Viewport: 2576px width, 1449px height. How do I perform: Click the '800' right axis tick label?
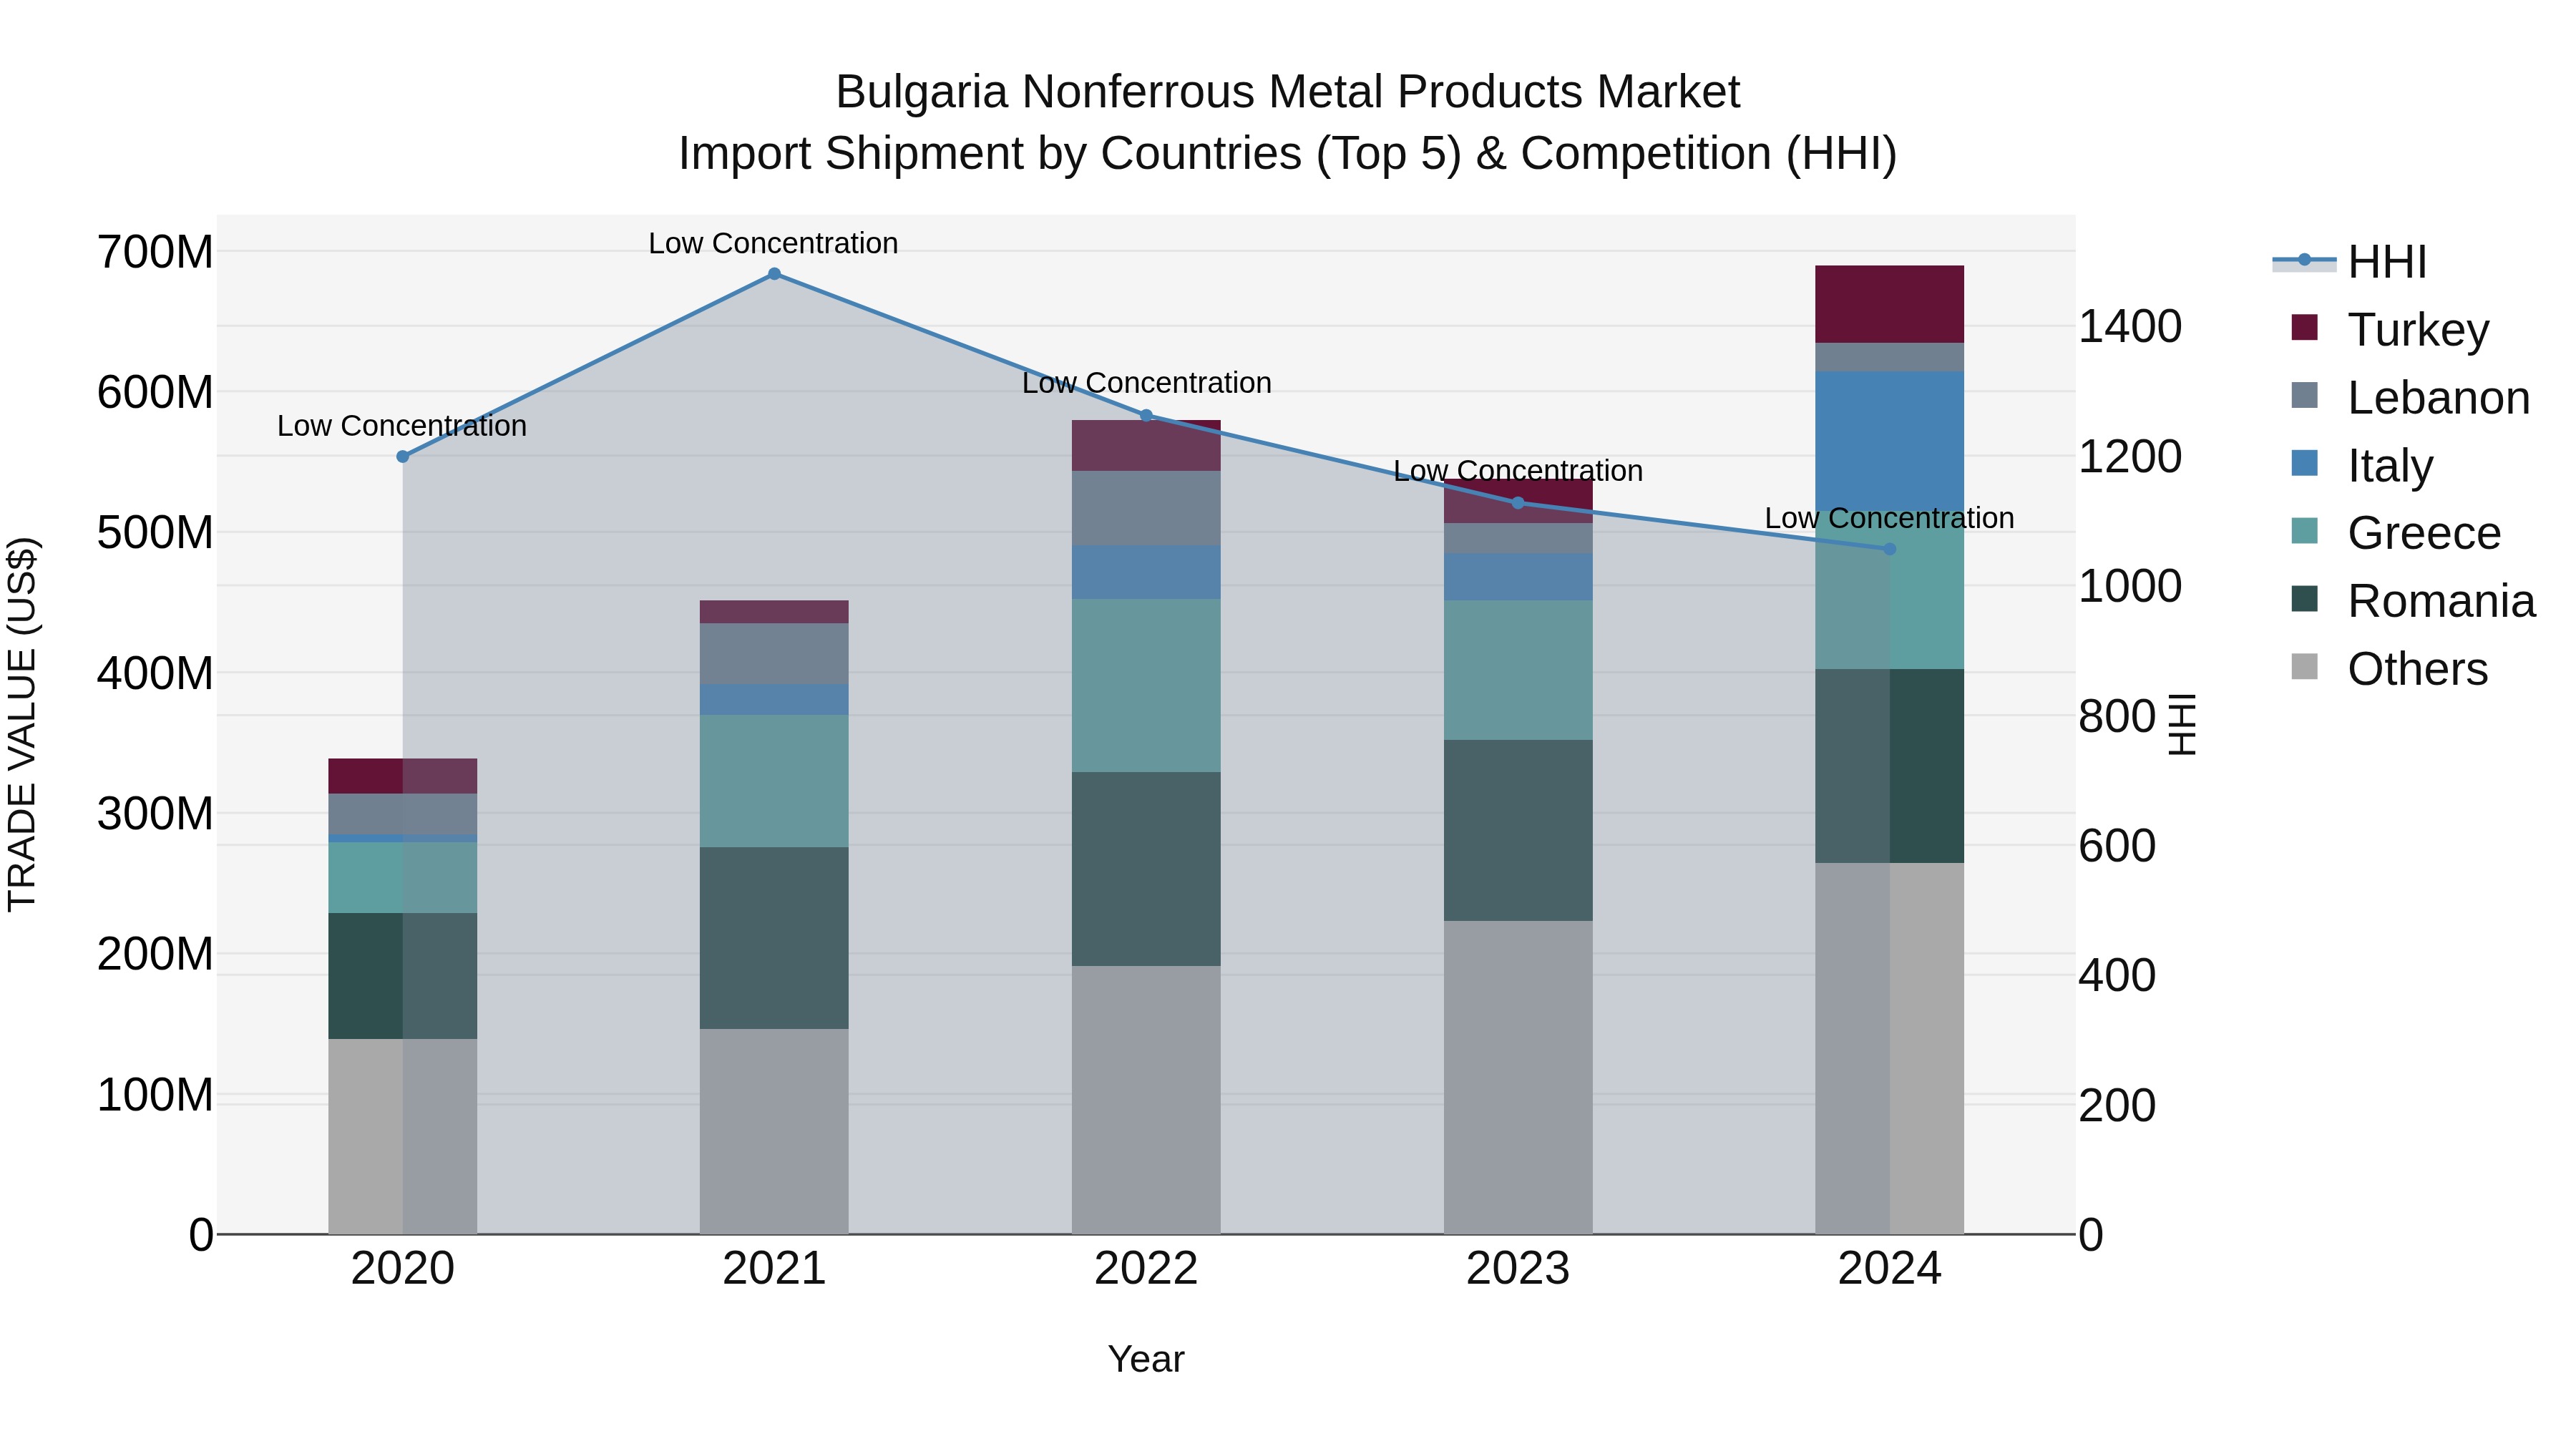point(2117,716)
